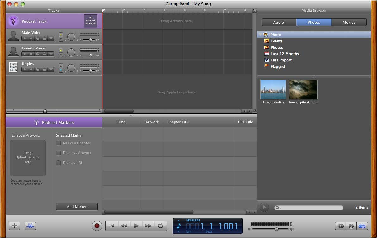Start recording with the red record button
The image size is (377, 238).
(97, 226)
